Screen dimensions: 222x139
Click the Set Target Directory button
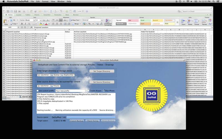pyautogui.click(x=102, y=71)
